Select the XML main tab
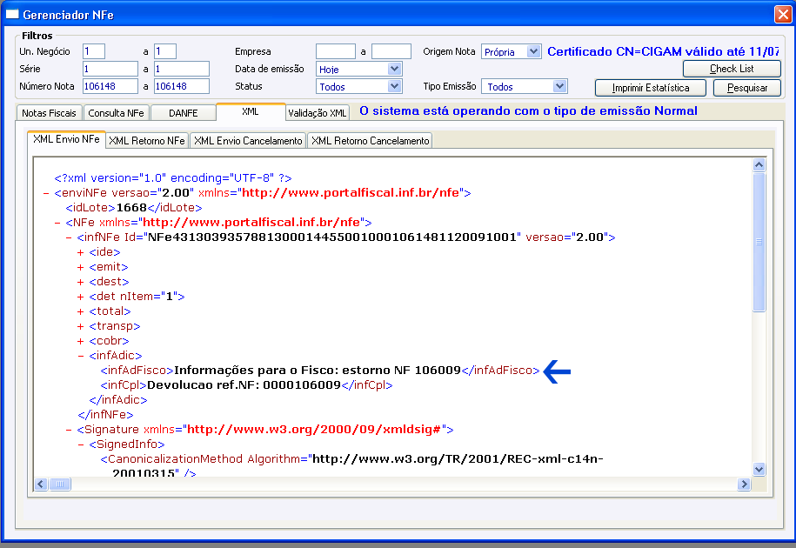This screenshot has width=796, height=548. [251, 111]
